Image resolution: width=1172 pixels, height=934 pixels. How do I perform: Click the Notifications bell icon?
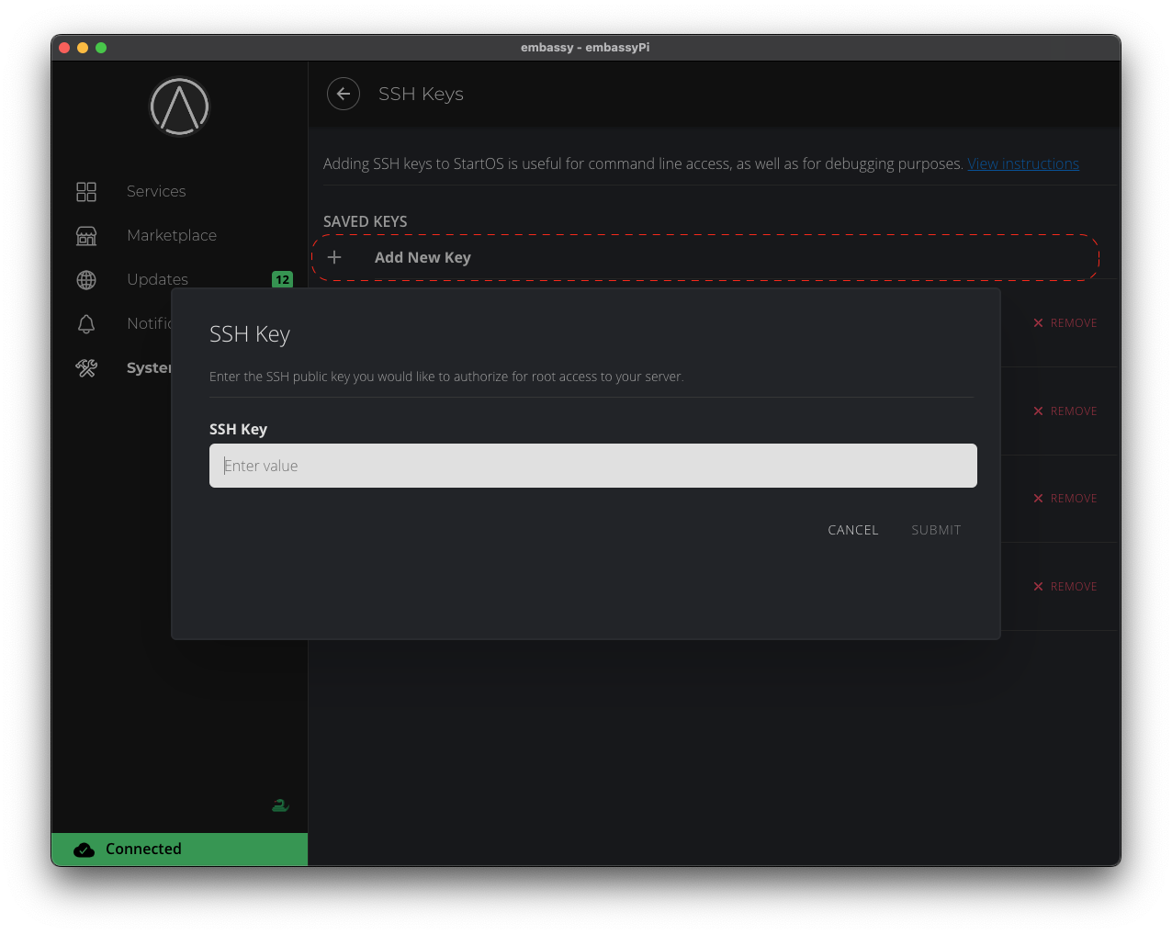86,324
